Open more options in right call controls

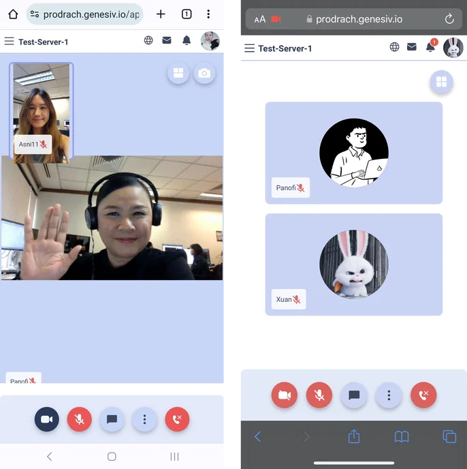tap(389, 395)
